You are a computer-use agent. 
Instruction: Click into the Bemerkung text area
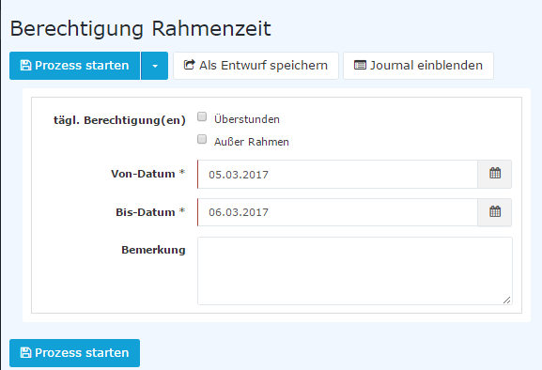tap(355, 270)
